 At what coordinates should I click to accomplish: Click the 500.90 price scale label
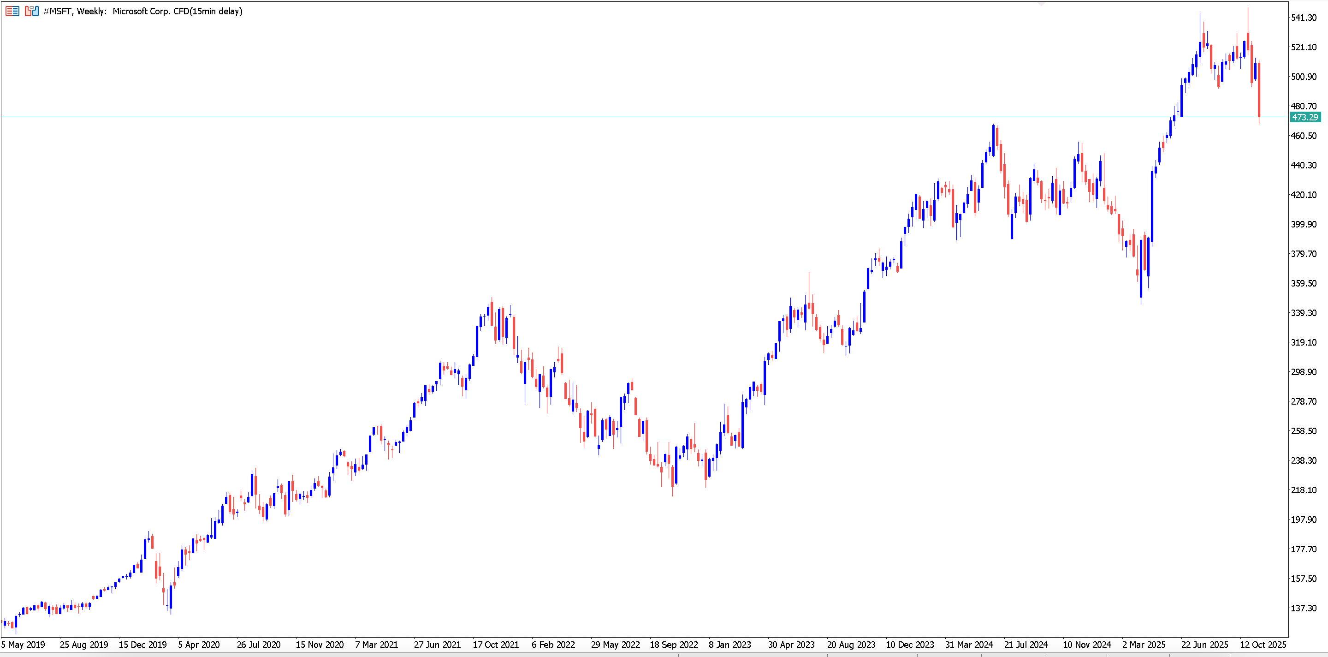point(1304,77)
